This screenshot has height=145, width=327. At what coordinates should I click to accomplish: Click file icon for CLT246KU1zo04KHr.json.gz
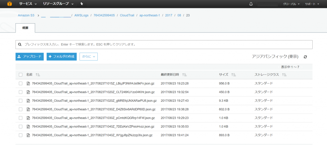tap(28, 92)
